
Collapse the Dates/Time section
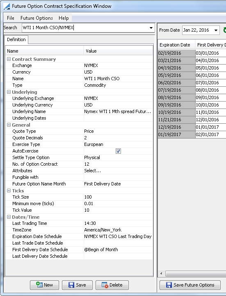tap(9, 217)
